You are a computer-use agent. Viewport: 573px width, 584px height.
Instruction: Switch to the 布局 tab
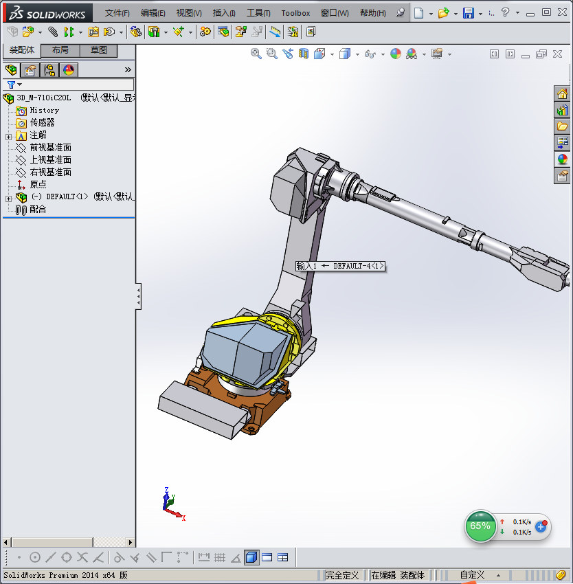click(x=60, y=50)
